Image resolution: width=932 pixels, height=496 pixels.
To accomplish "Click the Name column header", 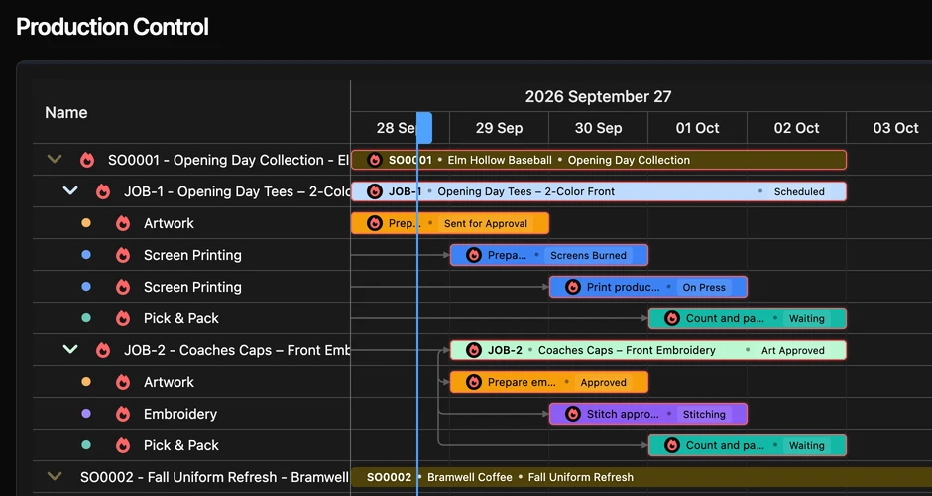I will 66,112.
